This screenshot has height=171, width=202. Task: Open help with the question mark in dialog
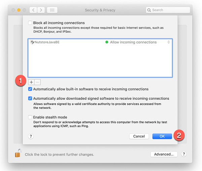point(31,136)
